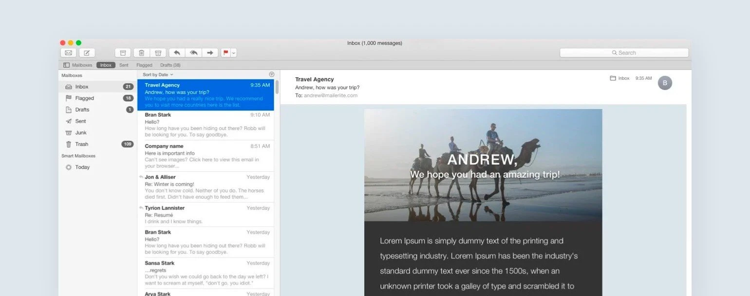Open the Sort by Date dropdown

click(x=158, y=74)
